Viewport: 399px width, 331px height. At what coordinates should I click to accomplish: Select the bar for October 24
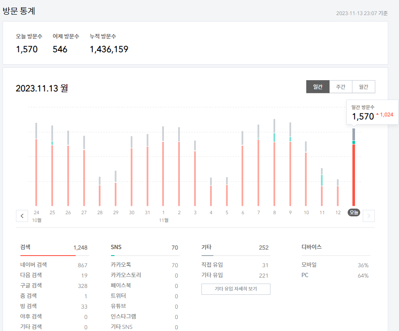point(36,165)
